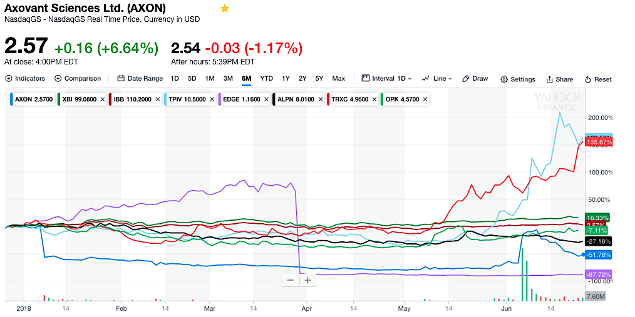Viewport: 635px width, 317px height.
Task: Select the 5D time range
Action: (192, 78)
